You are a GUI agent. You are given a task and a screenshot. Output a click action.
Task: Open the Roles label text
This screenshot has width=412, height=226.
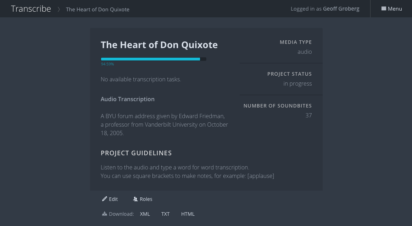point(146,199)
